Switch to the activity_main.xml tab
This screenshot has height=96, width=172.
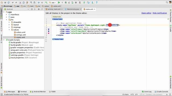pyautogui.click(x=54, y=9)
